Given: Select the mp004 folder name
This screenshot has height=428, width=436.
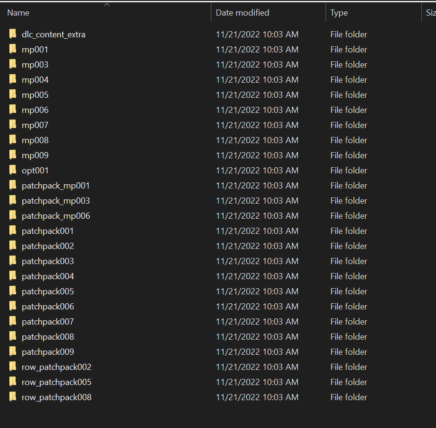Looking at the screenshot, I should (35, 80).
